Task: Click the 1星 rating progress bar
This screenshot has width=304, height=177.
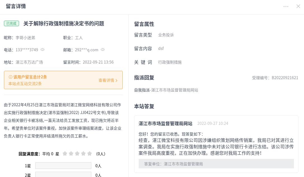Action: pyautogui.click(x=63, y=166)
